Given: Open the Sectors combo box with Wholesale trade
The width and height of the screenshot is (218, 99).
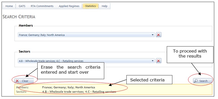Looking at the screenshot, I should click(x=86, y=61).
